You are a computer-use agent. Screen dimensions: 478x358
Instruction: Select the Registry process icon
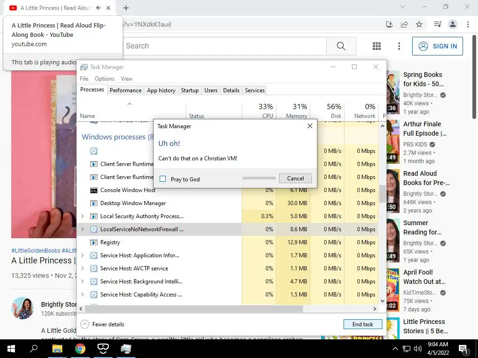tap(93, 242)
